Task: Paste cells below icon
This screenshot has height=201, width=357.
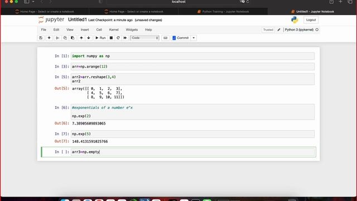Action: point(73,38)
